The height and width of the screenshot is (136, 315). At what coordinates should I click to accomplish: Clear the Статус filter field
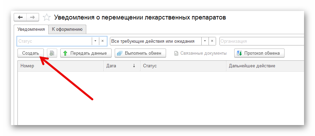tap(102, 41)
